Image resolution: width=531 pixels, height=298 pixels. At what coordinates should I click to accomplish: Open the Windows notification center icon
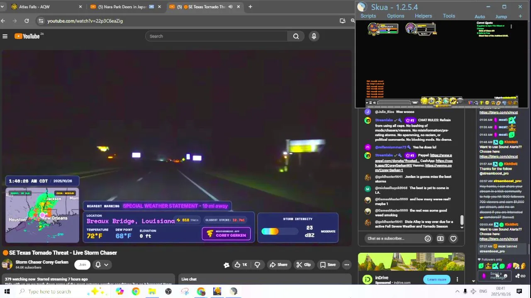519,291
